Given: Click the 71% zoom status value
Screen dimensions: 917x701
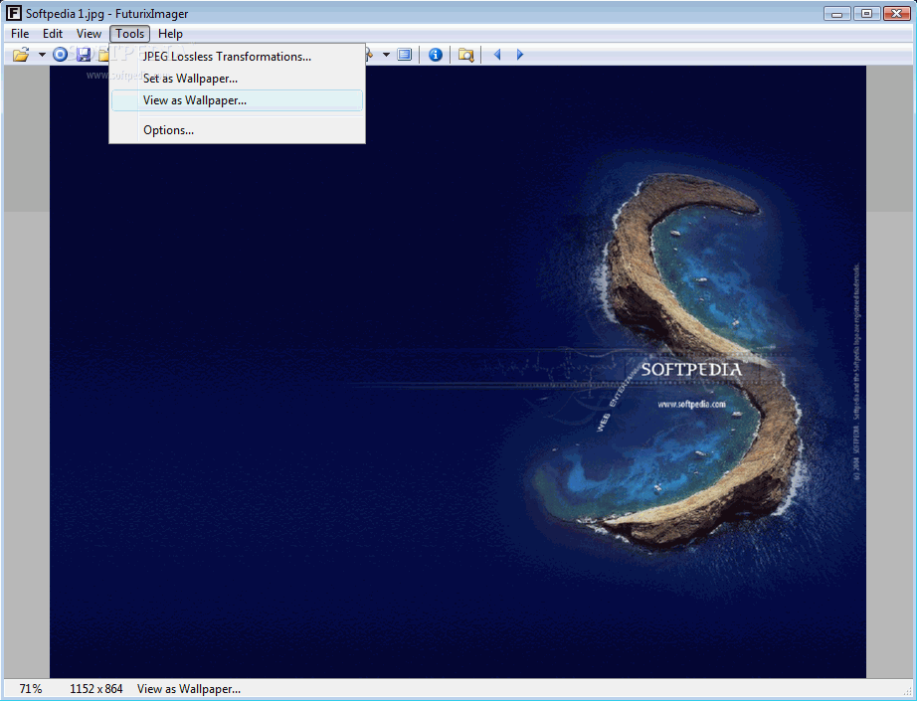Looking at the screenshot, I should [31, 689].
